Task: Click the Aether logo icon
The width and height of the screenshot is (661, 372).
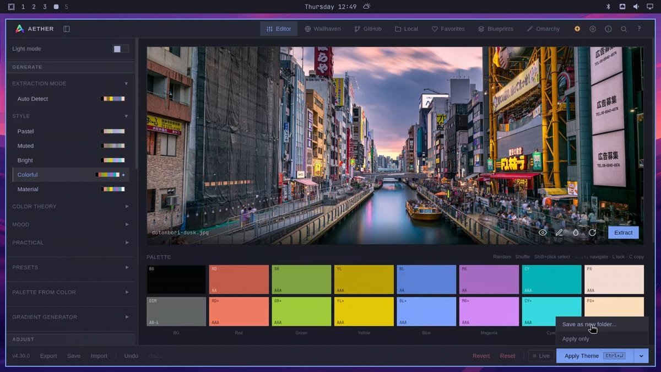Action: pyautogui.click(x=19, y=29)
